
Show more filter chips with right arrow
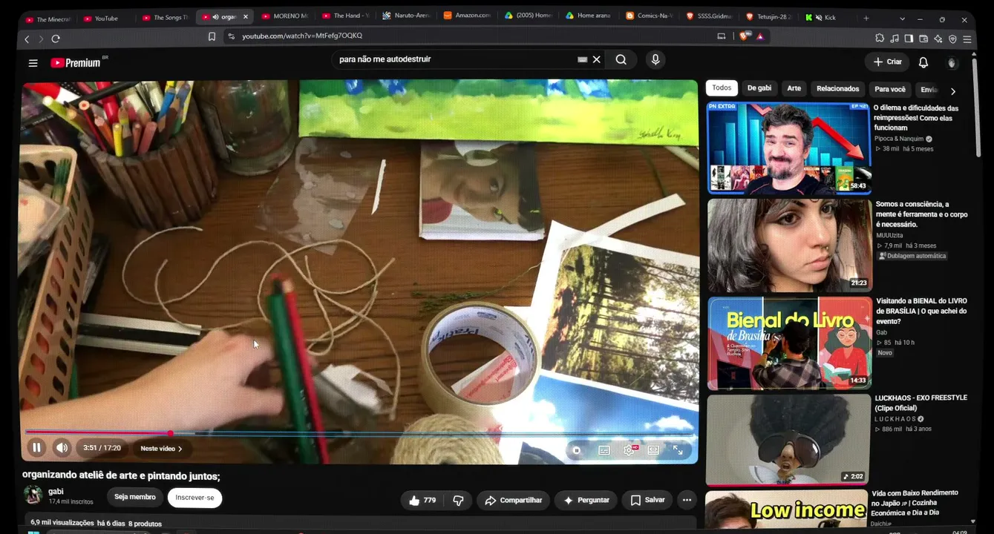953,91
